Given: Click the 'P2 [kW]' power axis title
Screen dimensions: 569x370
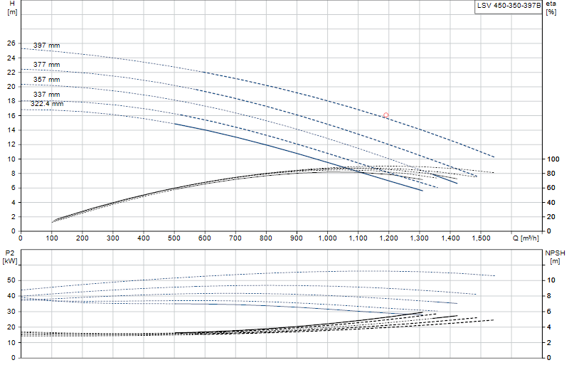Looking at the screenshot, I should 10,257.
